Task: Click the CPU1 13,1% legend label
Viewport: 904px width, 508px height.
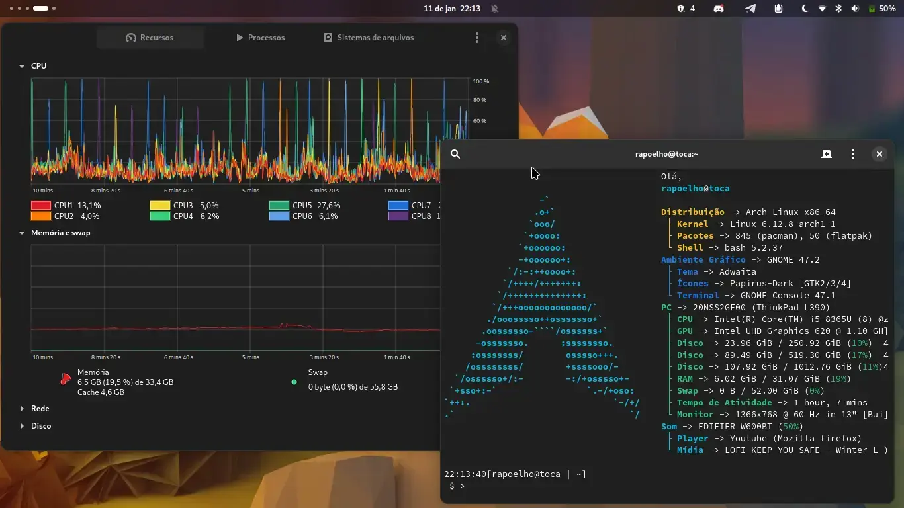Action: click(x=77, y=206)
